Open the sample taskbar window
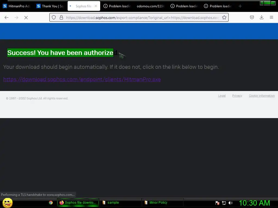 click(x=121, y=203)
